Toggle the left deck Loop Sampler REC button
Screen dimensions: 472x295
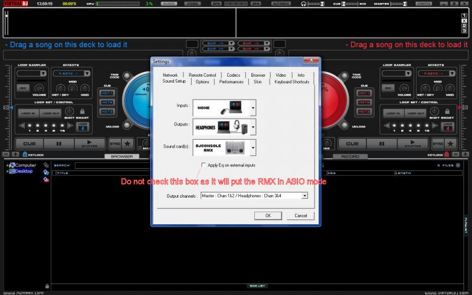tap(23, 88)
